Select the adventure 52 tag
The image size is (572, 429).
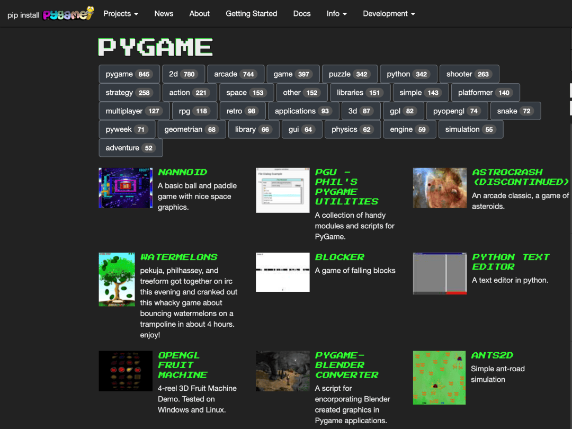131,148
